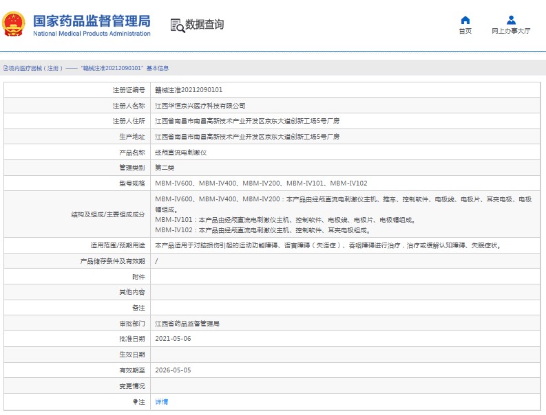Click the national emblem logo
546x415 pixels.
pyautogui.click(x=14, y=24)
